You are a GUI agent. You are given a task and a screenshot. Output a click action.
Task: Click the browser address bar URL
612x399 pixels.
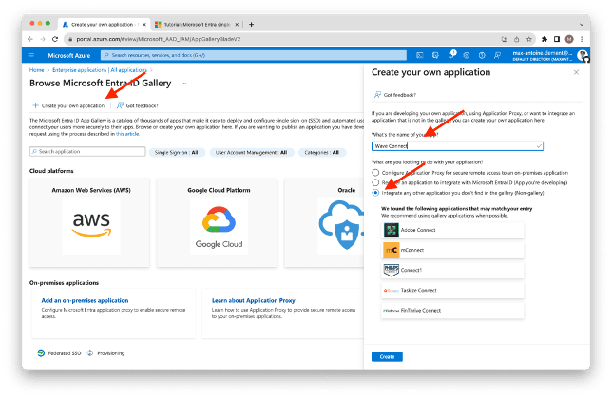(159, 39)
